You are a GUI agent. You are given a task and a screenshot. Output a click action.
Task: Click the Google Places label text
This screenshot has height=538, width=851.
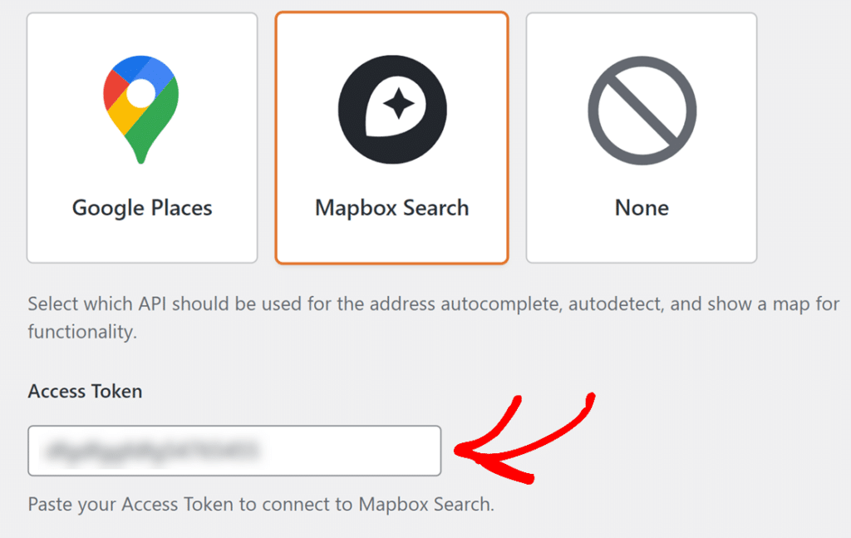coord(141,208)
